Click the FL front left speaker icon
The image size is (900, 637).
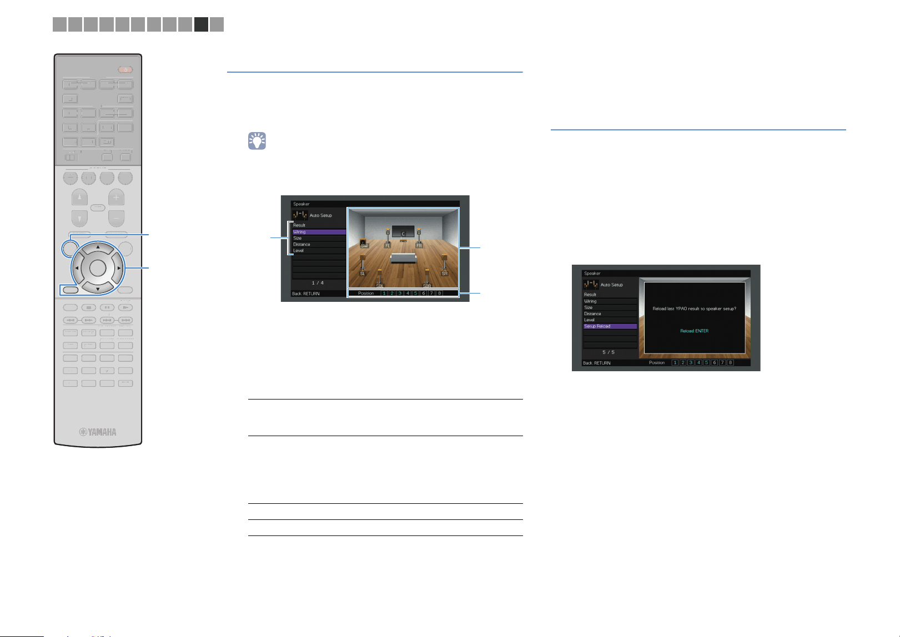coord(388,239)
